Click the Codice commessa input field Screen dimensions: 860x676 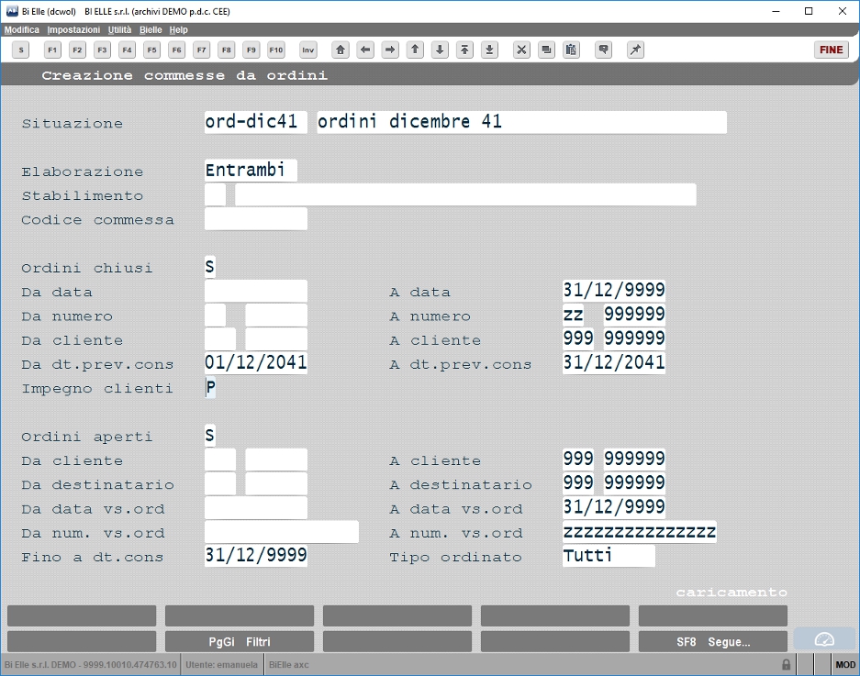[x=255, y=218]
